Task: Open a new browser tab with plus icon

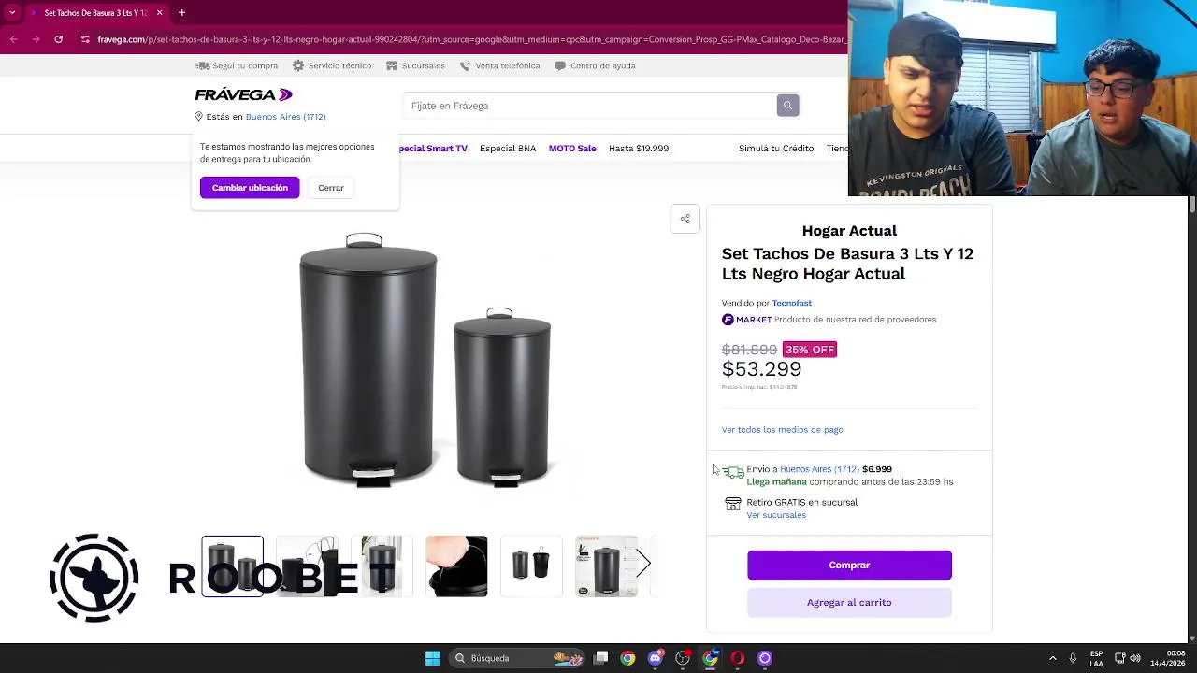Action: pyautogui.click(x=181, y=13)
